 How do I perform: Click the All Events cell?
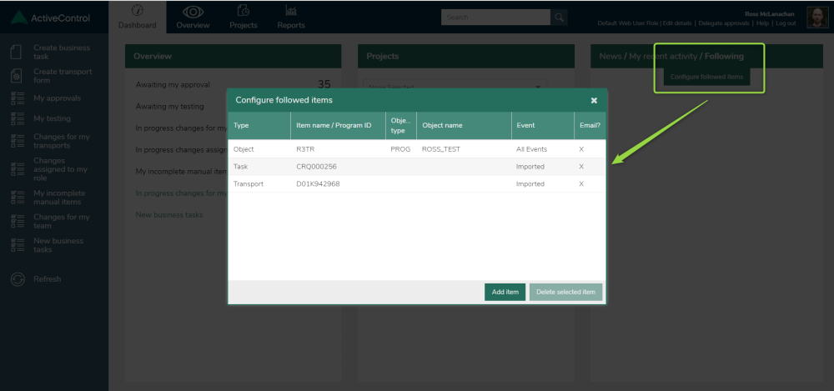531,149
